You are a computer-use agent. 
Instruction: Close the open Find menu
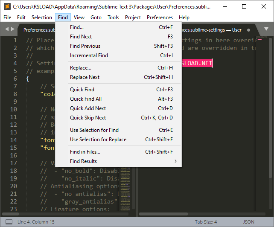(x=63, y=17)
